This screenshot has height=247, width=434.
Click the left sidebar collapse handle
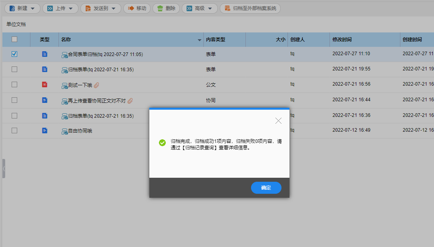tap(4, 169)
